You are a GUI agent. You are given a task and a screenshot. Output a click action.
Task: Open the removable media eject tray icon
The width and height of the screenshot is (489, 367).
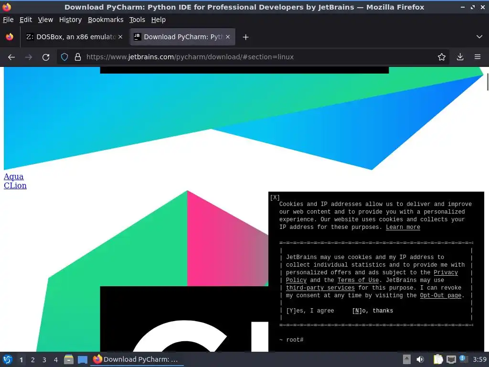[x=407, y=359]
